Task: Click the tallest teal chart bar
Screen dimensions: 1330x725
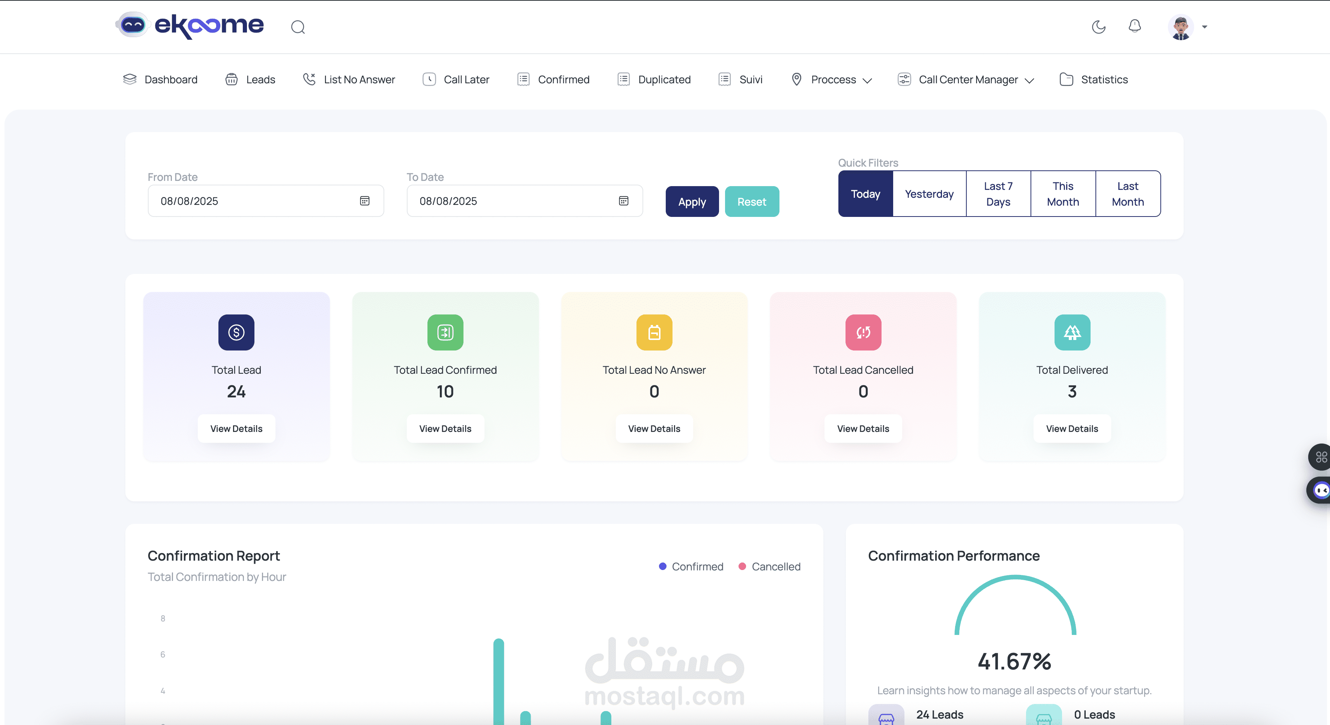Action: tap(499, 681)
